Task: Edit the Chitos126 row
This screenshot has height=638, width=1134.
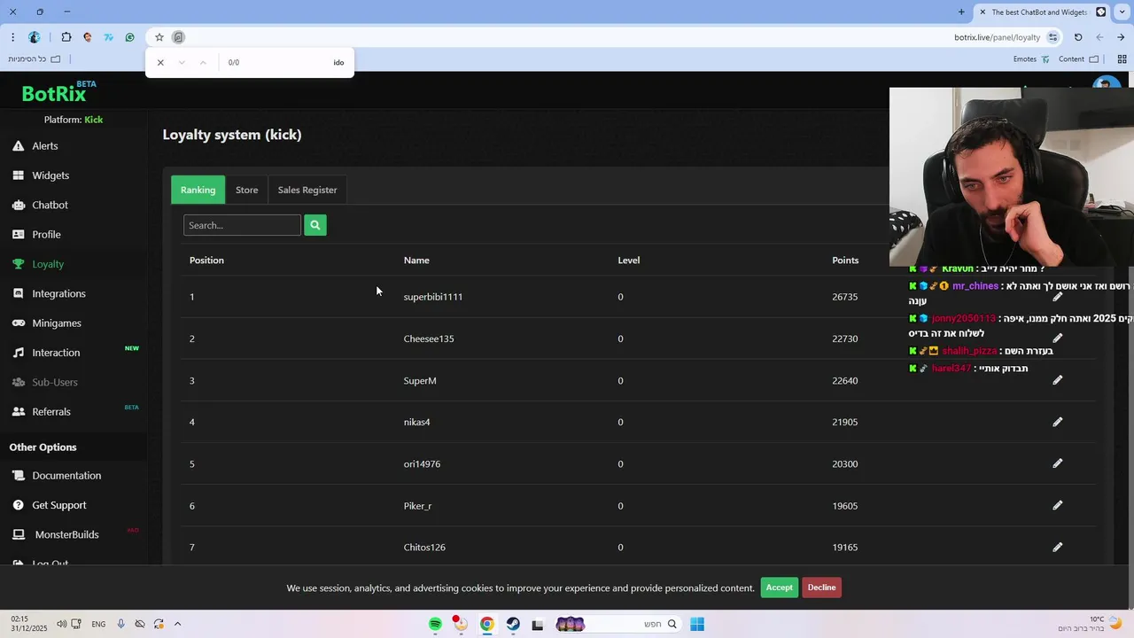Action: tap(1057, 547)
